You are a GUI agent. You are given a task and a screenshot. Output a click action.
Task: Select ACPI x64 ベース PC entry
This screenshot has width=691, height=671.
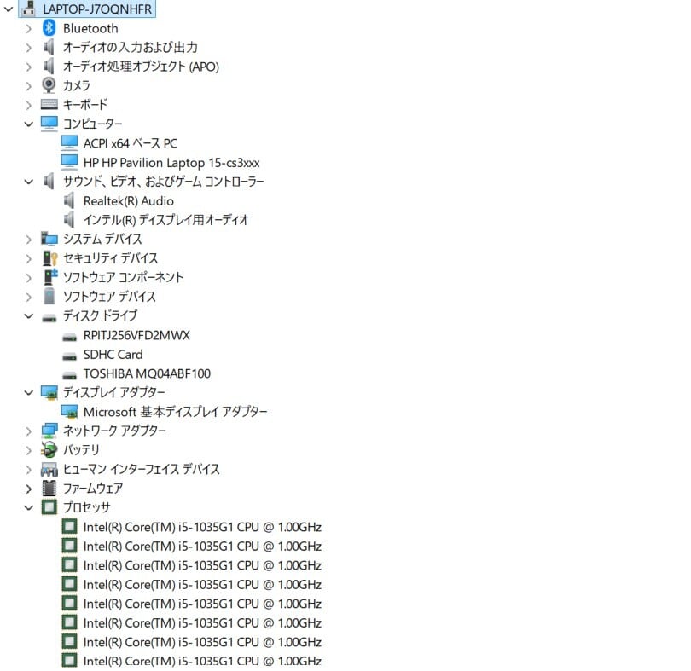tap(131, 143)
